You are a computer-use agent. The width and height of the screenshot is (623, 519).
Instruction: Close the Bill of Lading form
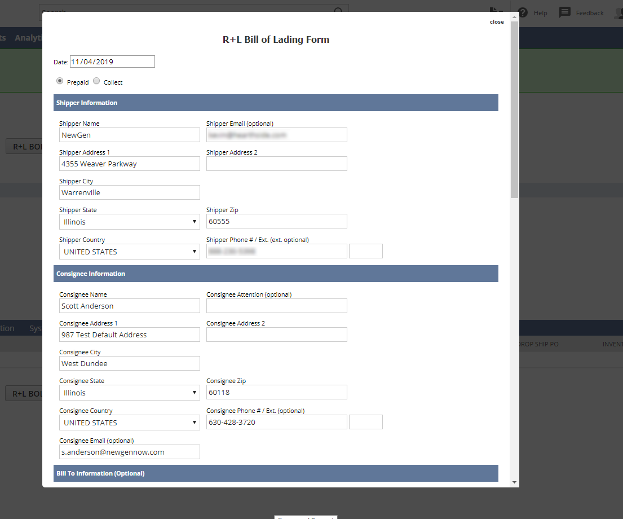click(497, 22)
